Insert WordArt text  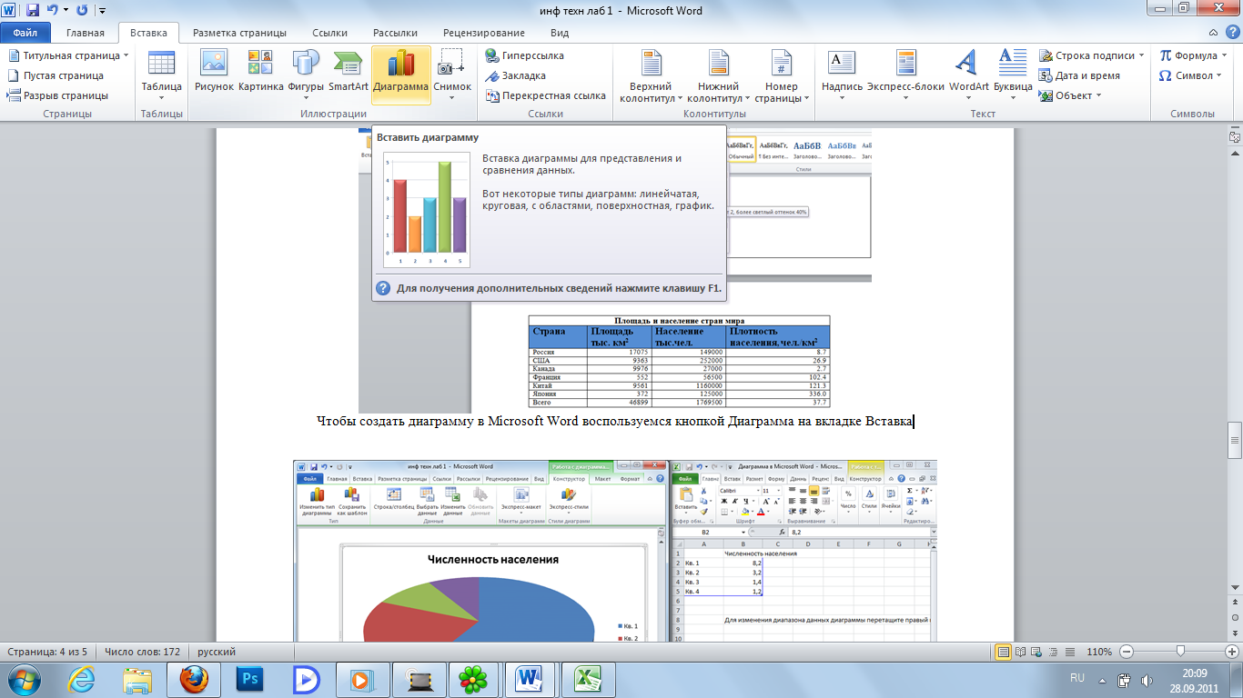(968, 74)
